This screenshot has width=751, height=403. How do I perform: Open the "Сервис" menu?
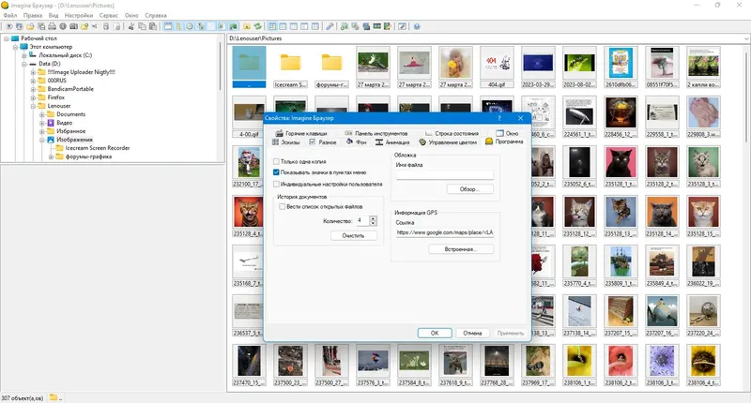point(109,15)
